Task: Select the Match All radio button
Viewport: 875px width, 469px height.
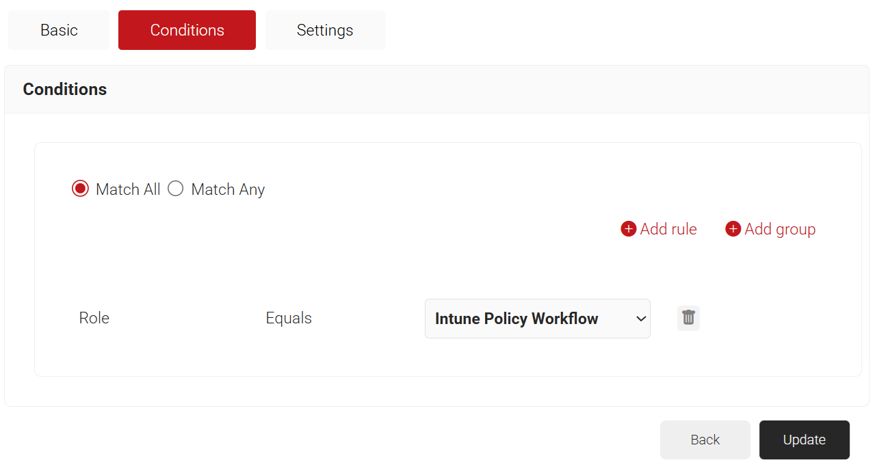Action: (80, 189)
